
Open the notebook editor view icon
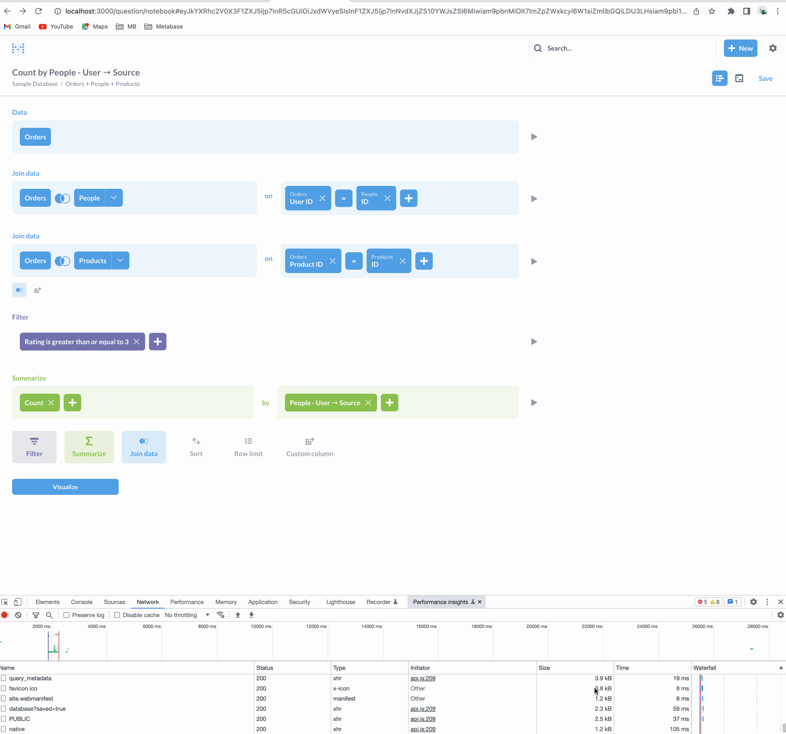pyautogui.click(x=720, y=78)
